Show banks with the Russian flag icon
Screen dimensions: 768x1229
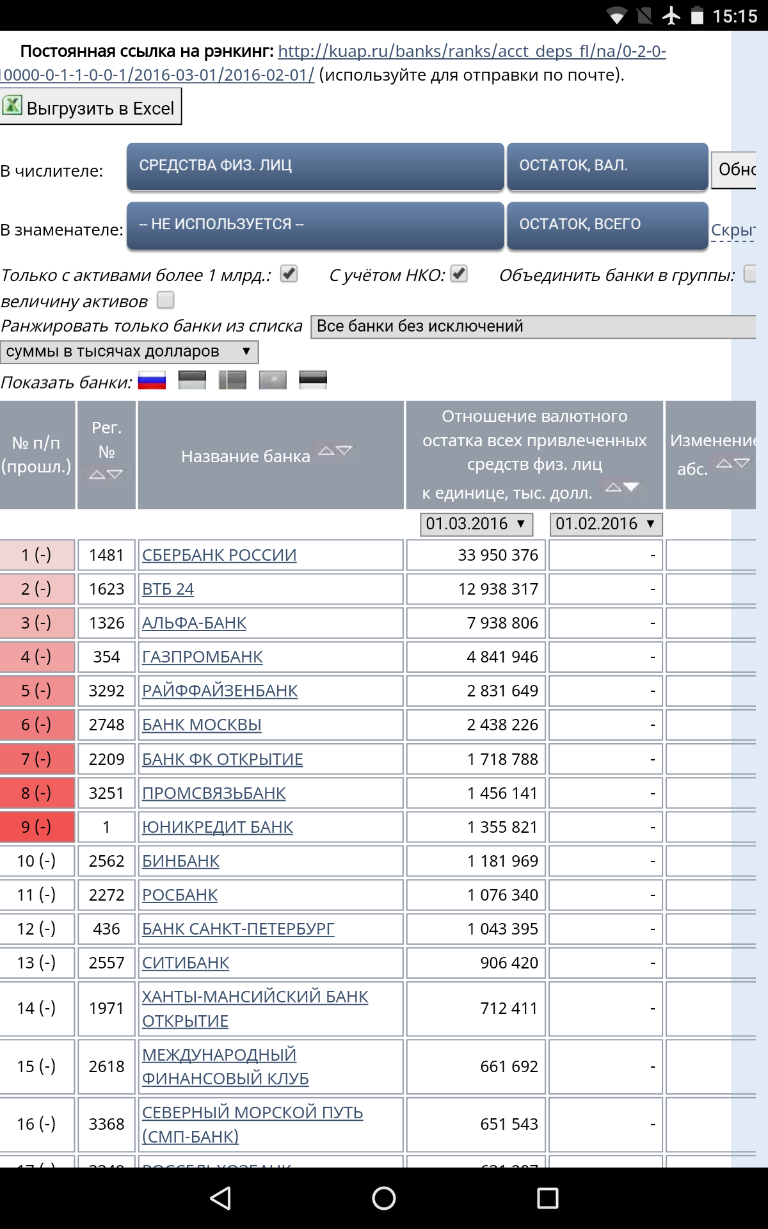[152, 380]
